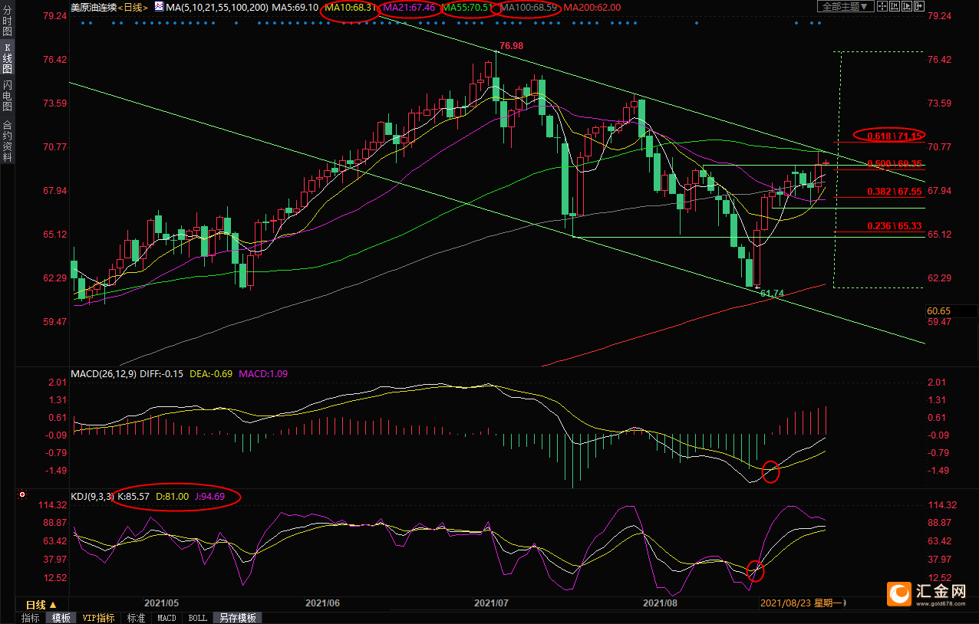Screen dimensions: 979x624
Task: Click the 61.74 low price label
Action: pos(772,294)
